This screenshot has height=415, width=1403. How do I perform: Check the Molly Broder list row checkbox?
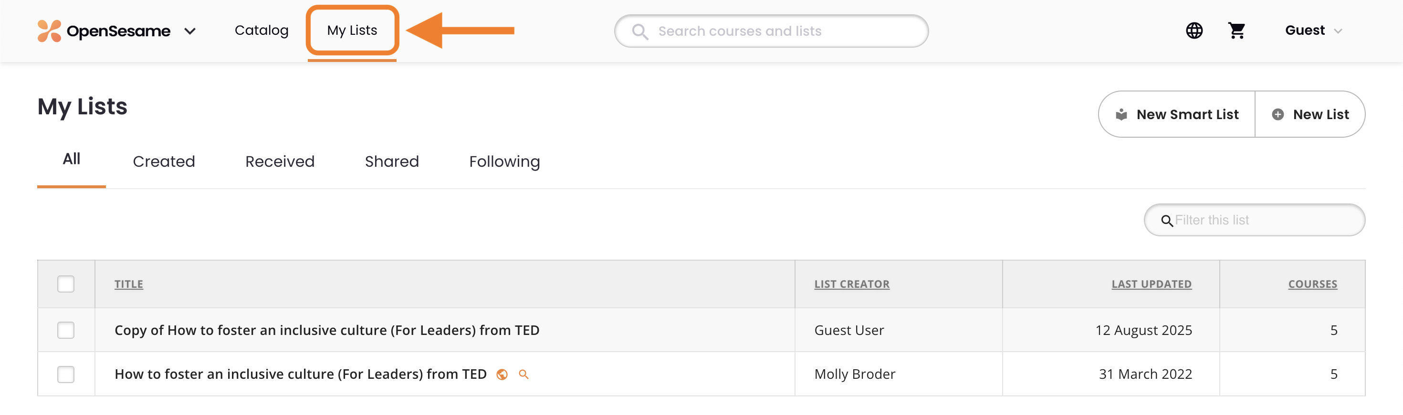pyautogui.click(x=66, y=374)
